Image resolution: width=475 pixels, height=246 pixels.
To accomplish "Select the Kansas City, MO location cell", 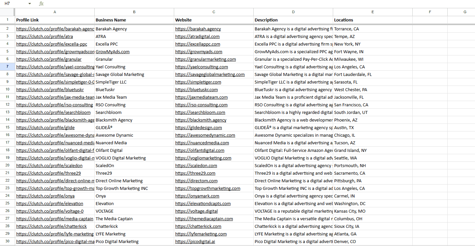I will (x=373, y=211).
